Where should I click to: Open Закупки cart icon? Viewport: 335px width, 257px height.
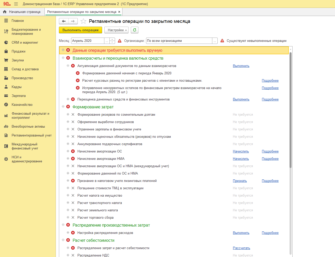[6, 60]
